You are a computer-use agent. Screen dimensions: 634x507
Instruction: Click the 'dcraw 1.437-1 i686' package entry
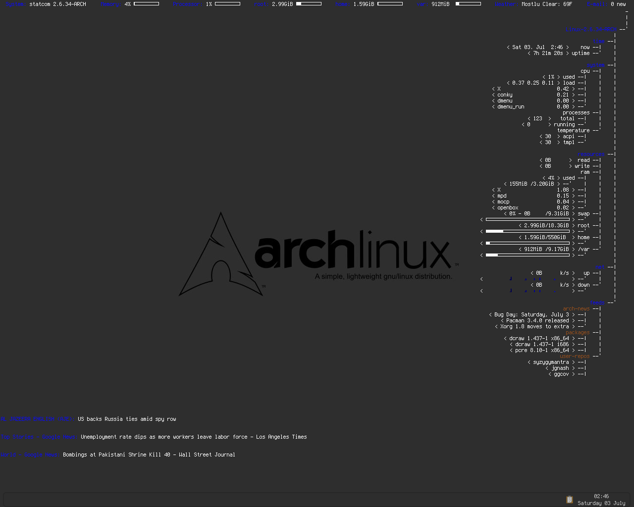[x=542, y=345]
